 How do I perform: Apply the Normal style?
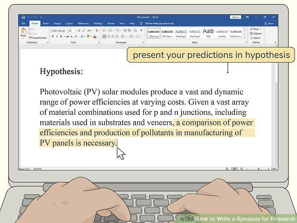(x=154, y=33)
